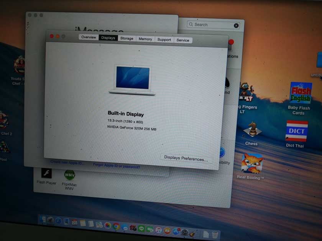
Task: Switch to the Overview tab
Action: 89,37
